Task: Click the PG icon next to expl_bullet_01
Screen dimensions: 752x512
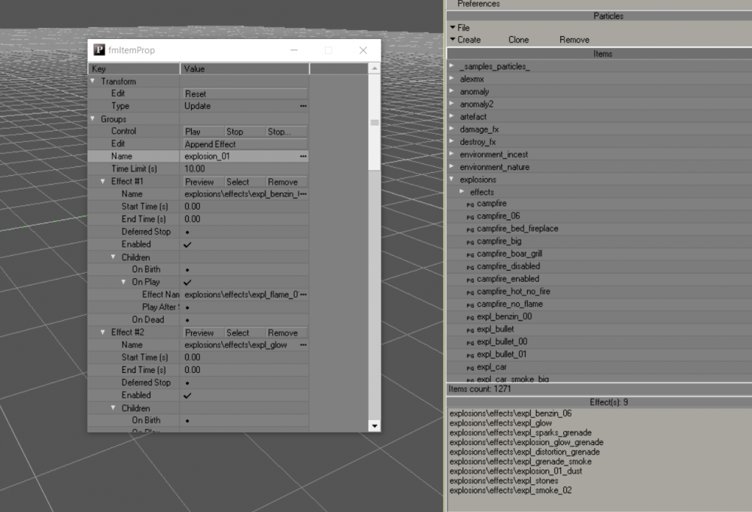Action: point(470,355)
